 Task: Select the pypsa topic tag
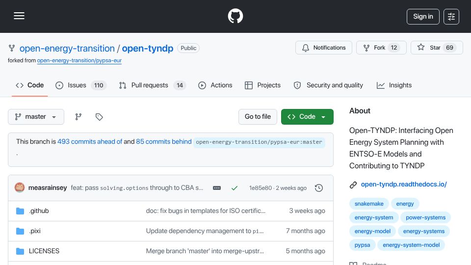point(362,245)
